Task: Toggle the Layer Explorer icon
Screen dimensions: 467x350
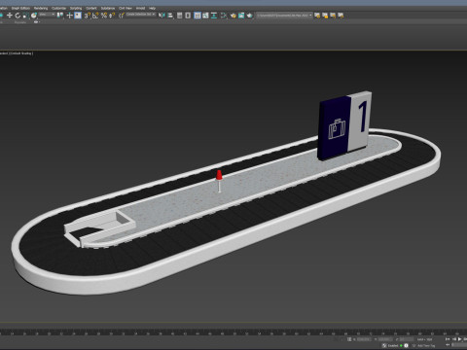Action: pyautogui.click(x=188, y=16)
